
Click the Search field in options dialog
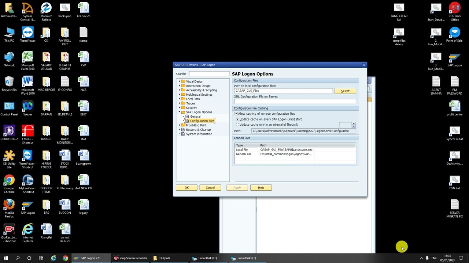209,74
